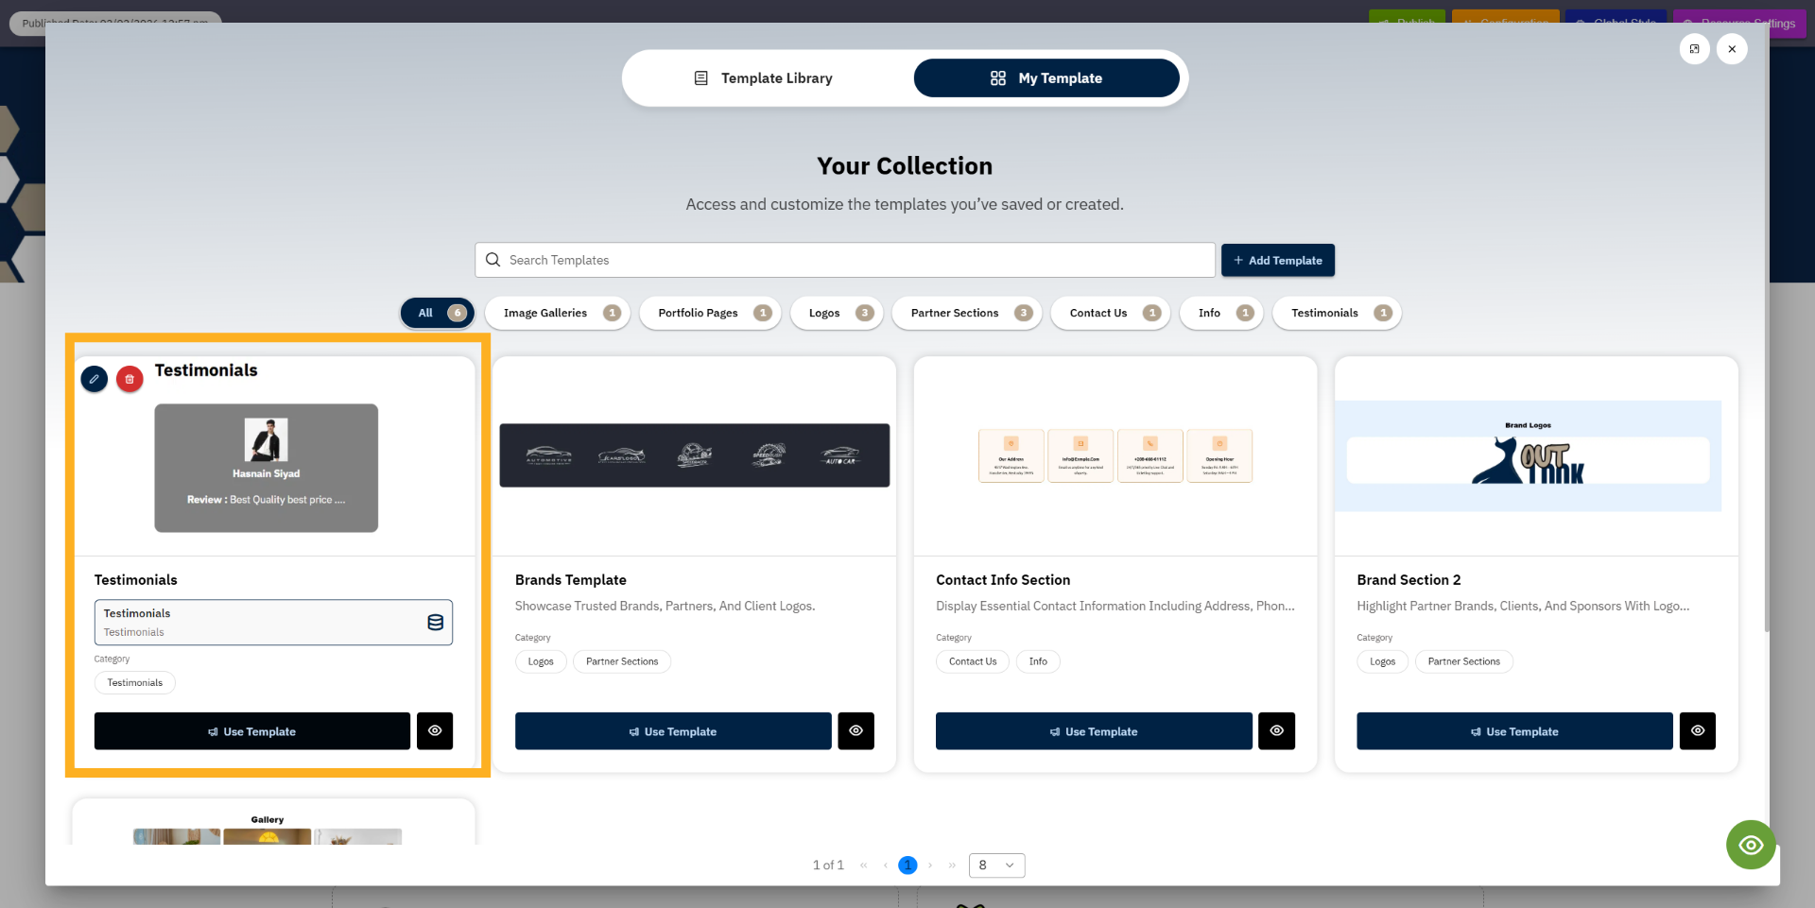Go to the previous page of templates
The width and height of the screenshot is (1815, 908).
[885, 865]
